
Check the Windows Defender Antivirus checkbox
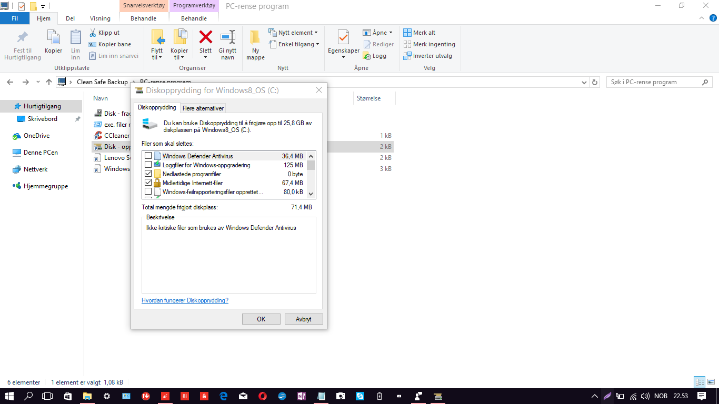(x=148, y=156)
